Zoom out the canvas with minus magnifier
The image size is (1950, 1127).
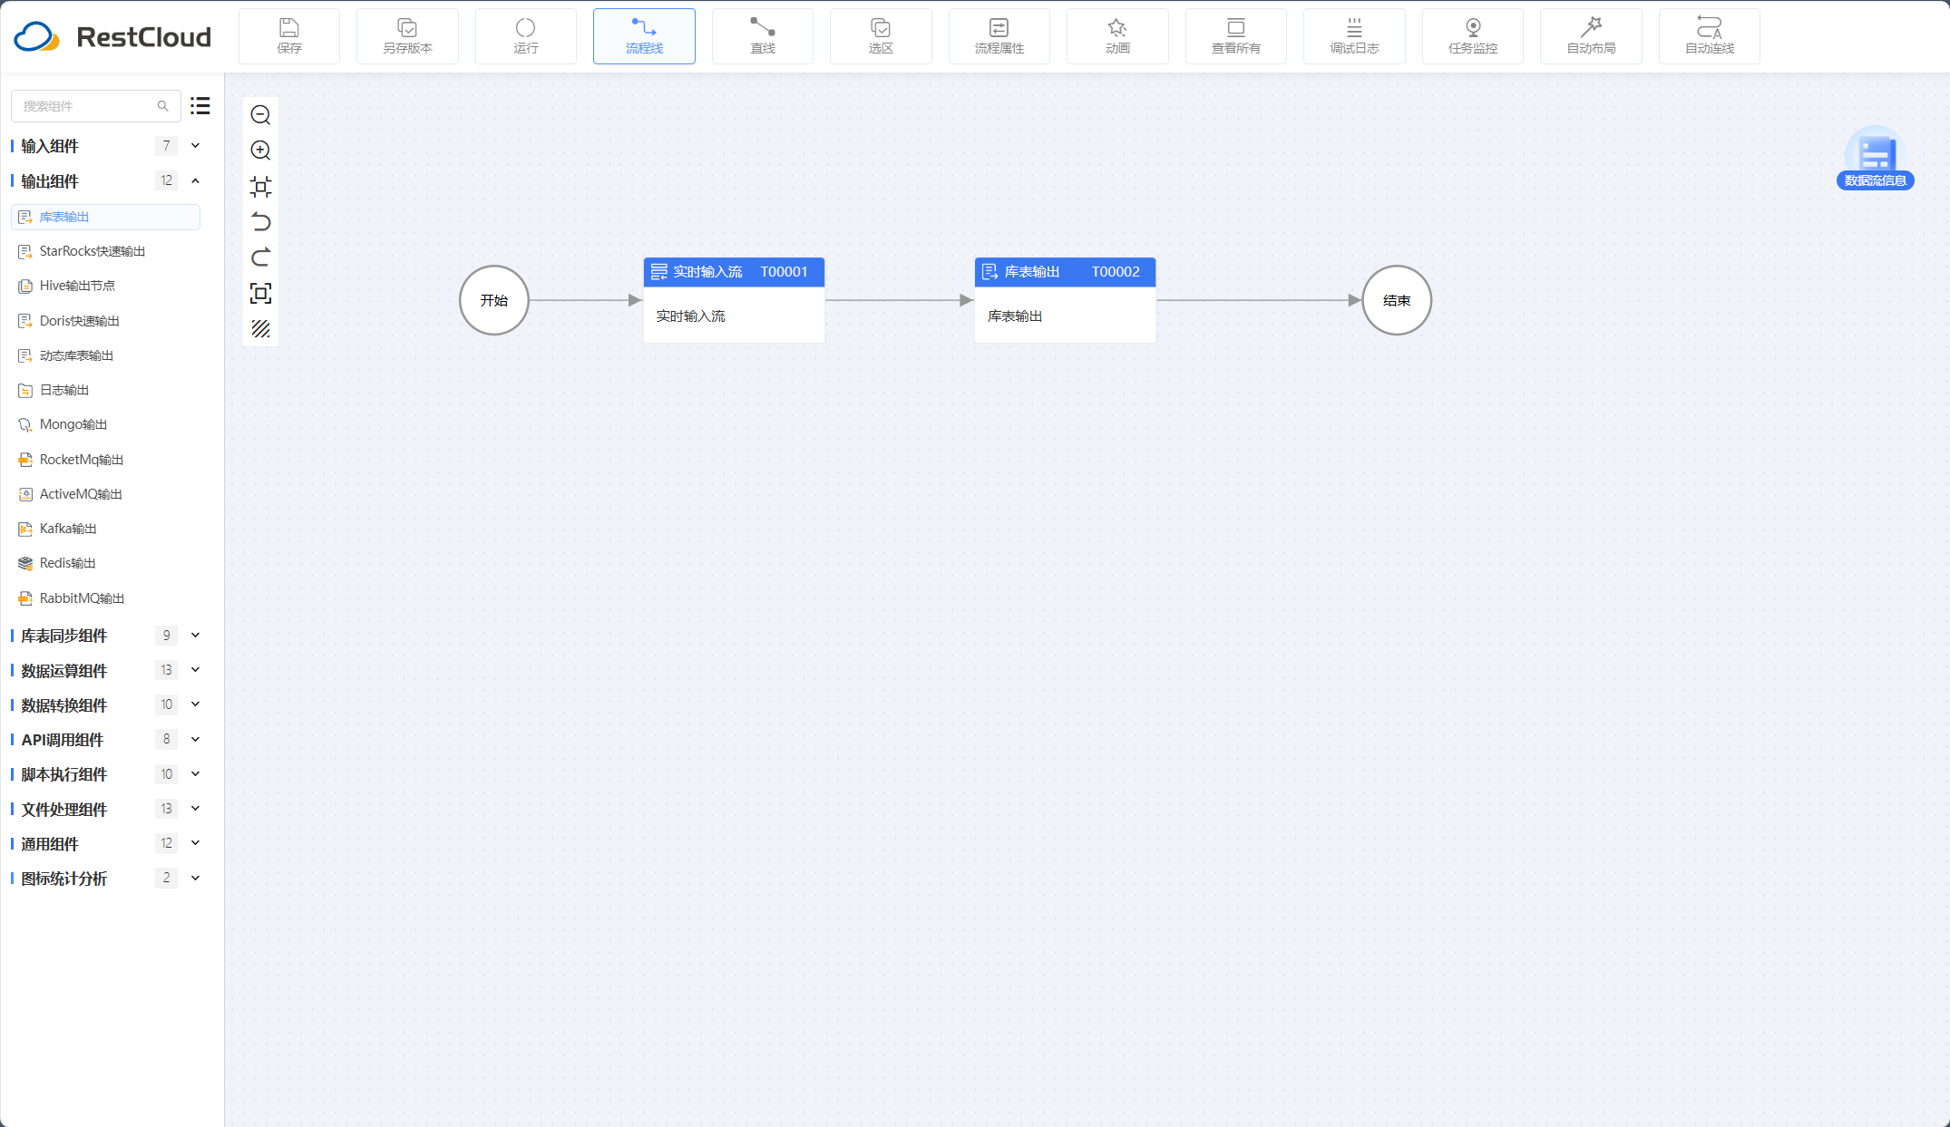click(260, 115)
